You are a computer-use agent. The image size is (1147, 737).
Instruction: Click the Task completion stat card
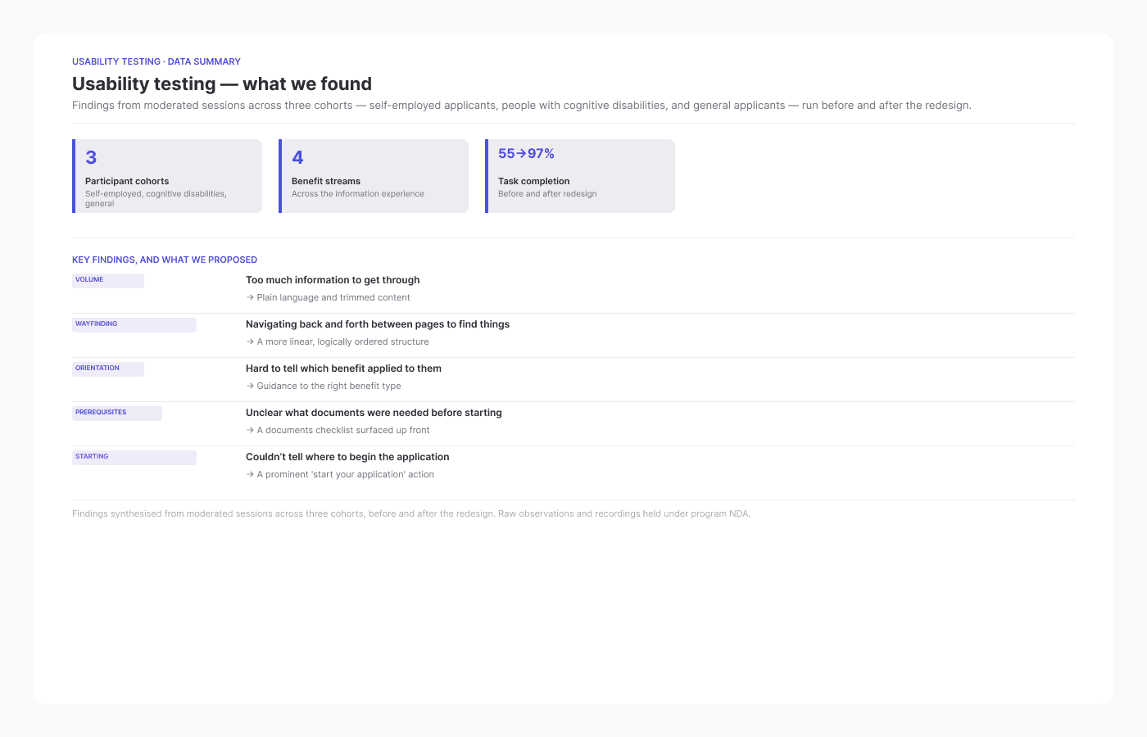580,176
